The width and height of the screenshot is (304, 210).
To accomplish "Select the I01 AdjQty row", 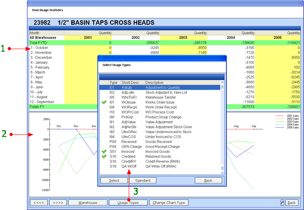I will (160, 87).
